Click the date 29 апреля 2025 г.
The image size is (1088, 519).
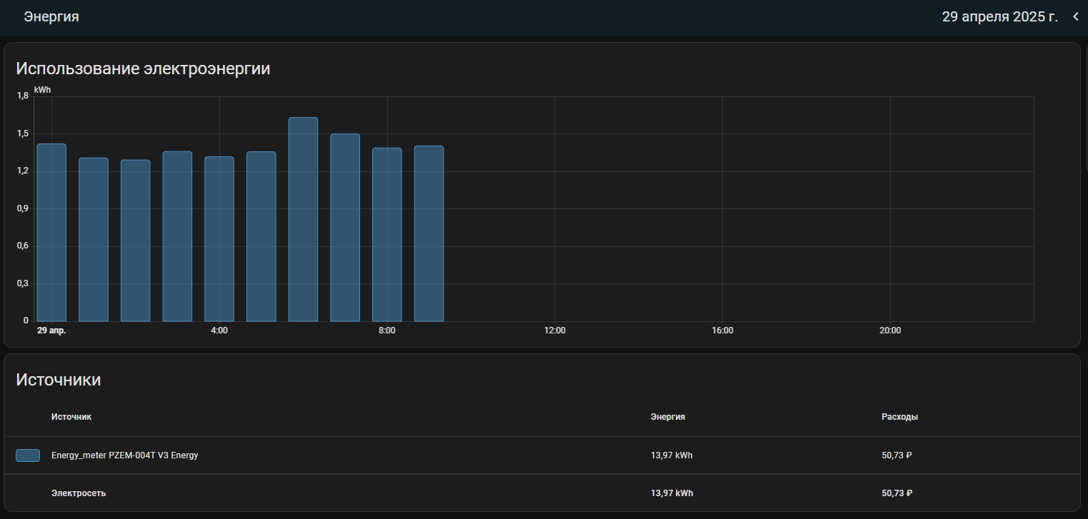click(999, 17)
